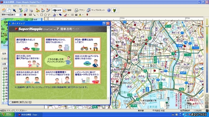Open the ツール menu
209x117 pixels.
[x=43, y=6]
